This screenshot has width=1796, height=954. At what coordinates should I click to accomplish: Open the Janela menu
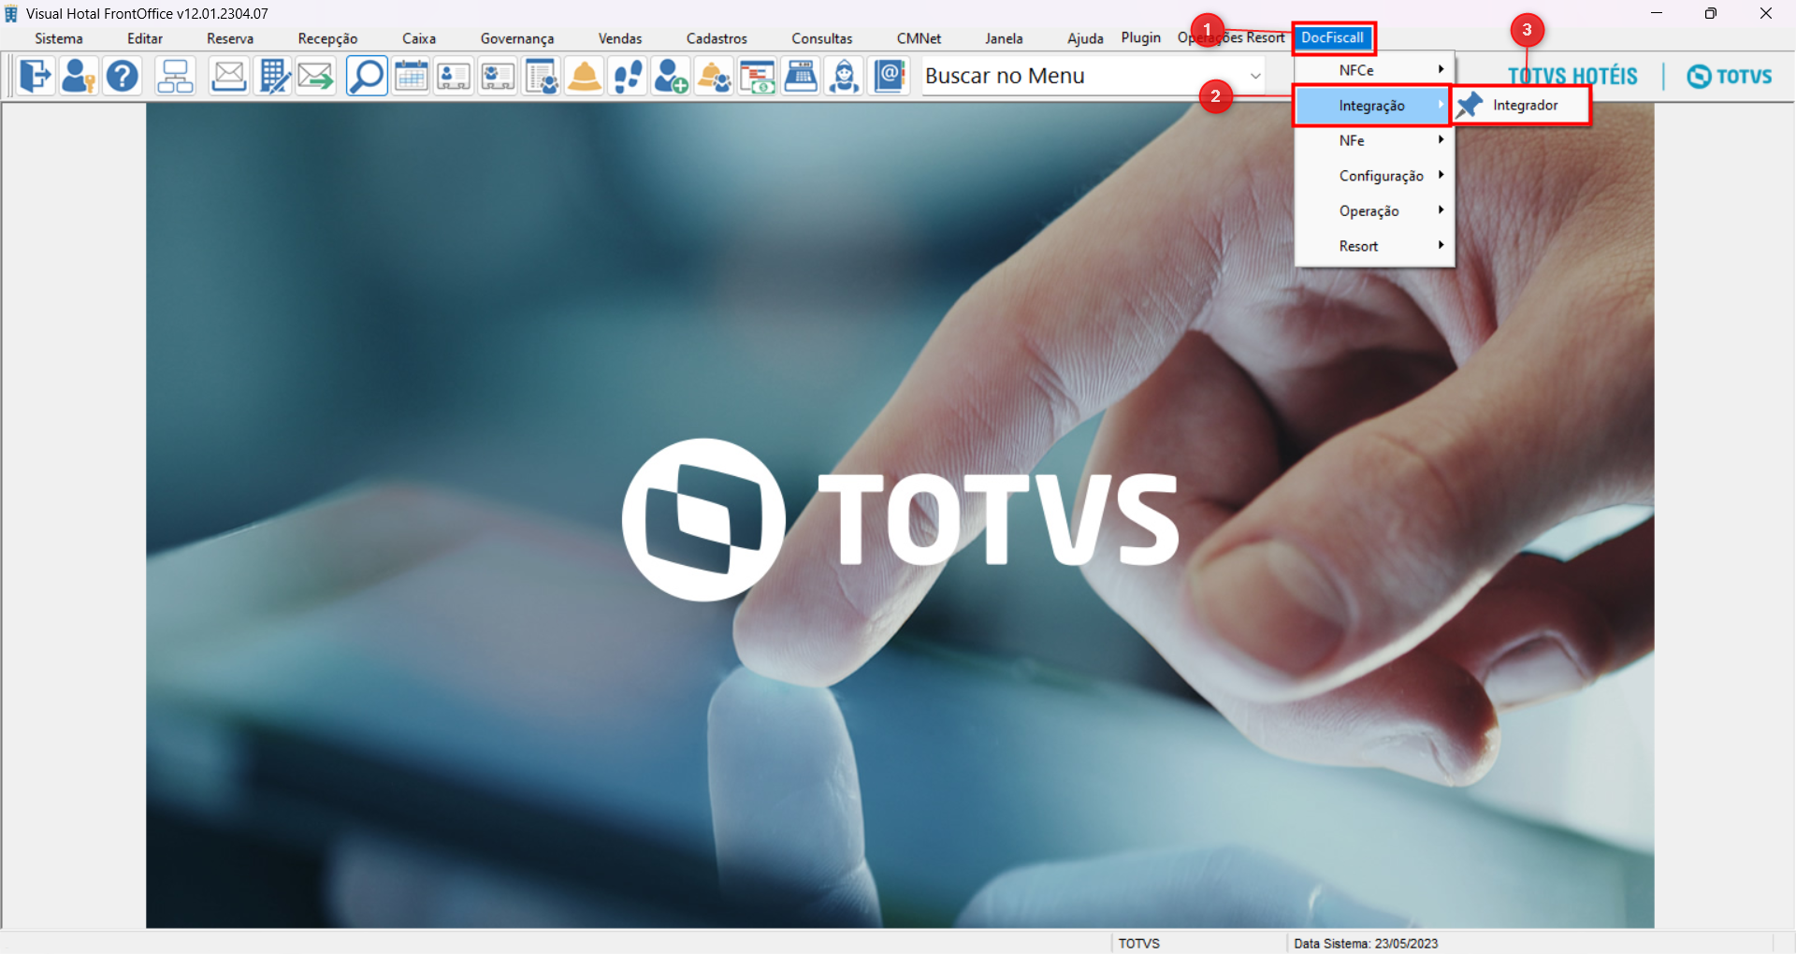[x=1004, y=38]
